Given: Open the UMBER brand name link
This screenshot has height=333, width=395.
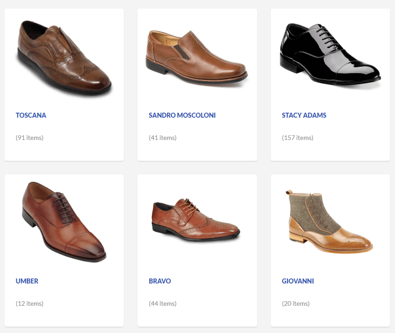Looking at the screenshot, I should [x=27, y=281].
